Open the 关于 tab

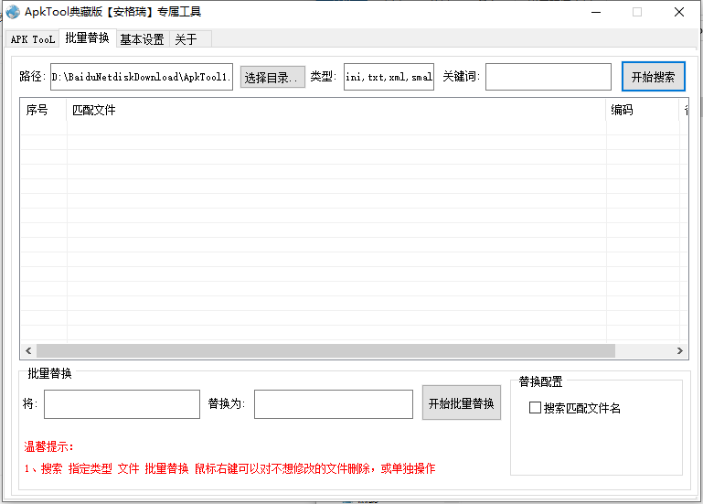[x=186, y=39]
